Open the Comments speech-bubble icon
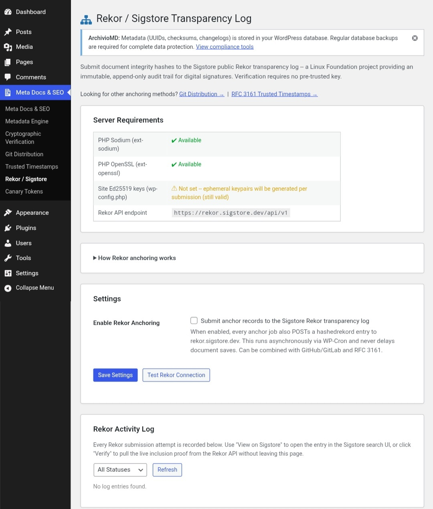433x509 pixels. [x=8, y=77]
